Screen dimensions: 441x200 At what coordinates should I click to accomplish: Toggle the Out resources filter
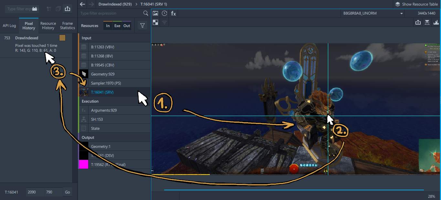coord(127,26)
